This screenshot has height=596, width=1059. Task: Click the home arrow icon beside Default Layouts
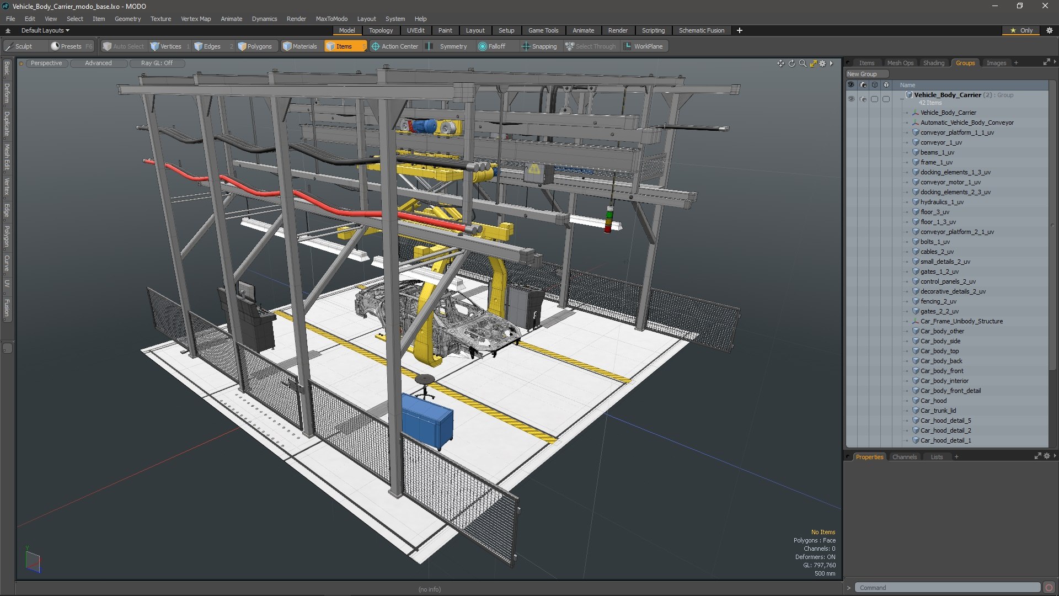[8, 30]
